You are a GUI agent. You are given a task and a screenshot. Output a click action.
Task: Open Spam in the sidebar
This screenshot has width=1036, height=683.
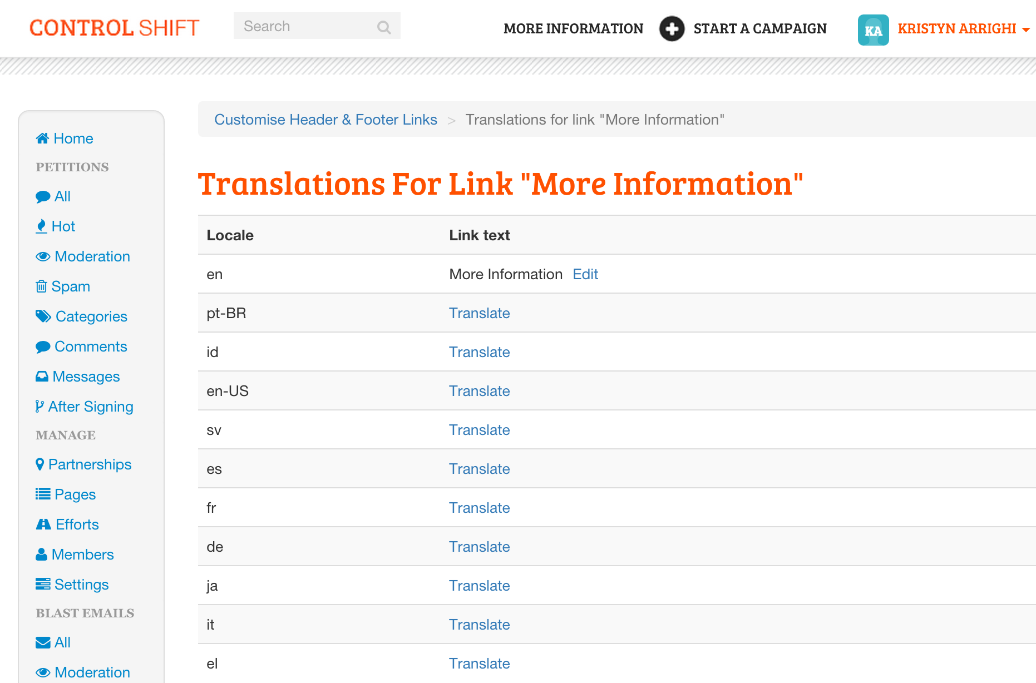click(71, 286)
